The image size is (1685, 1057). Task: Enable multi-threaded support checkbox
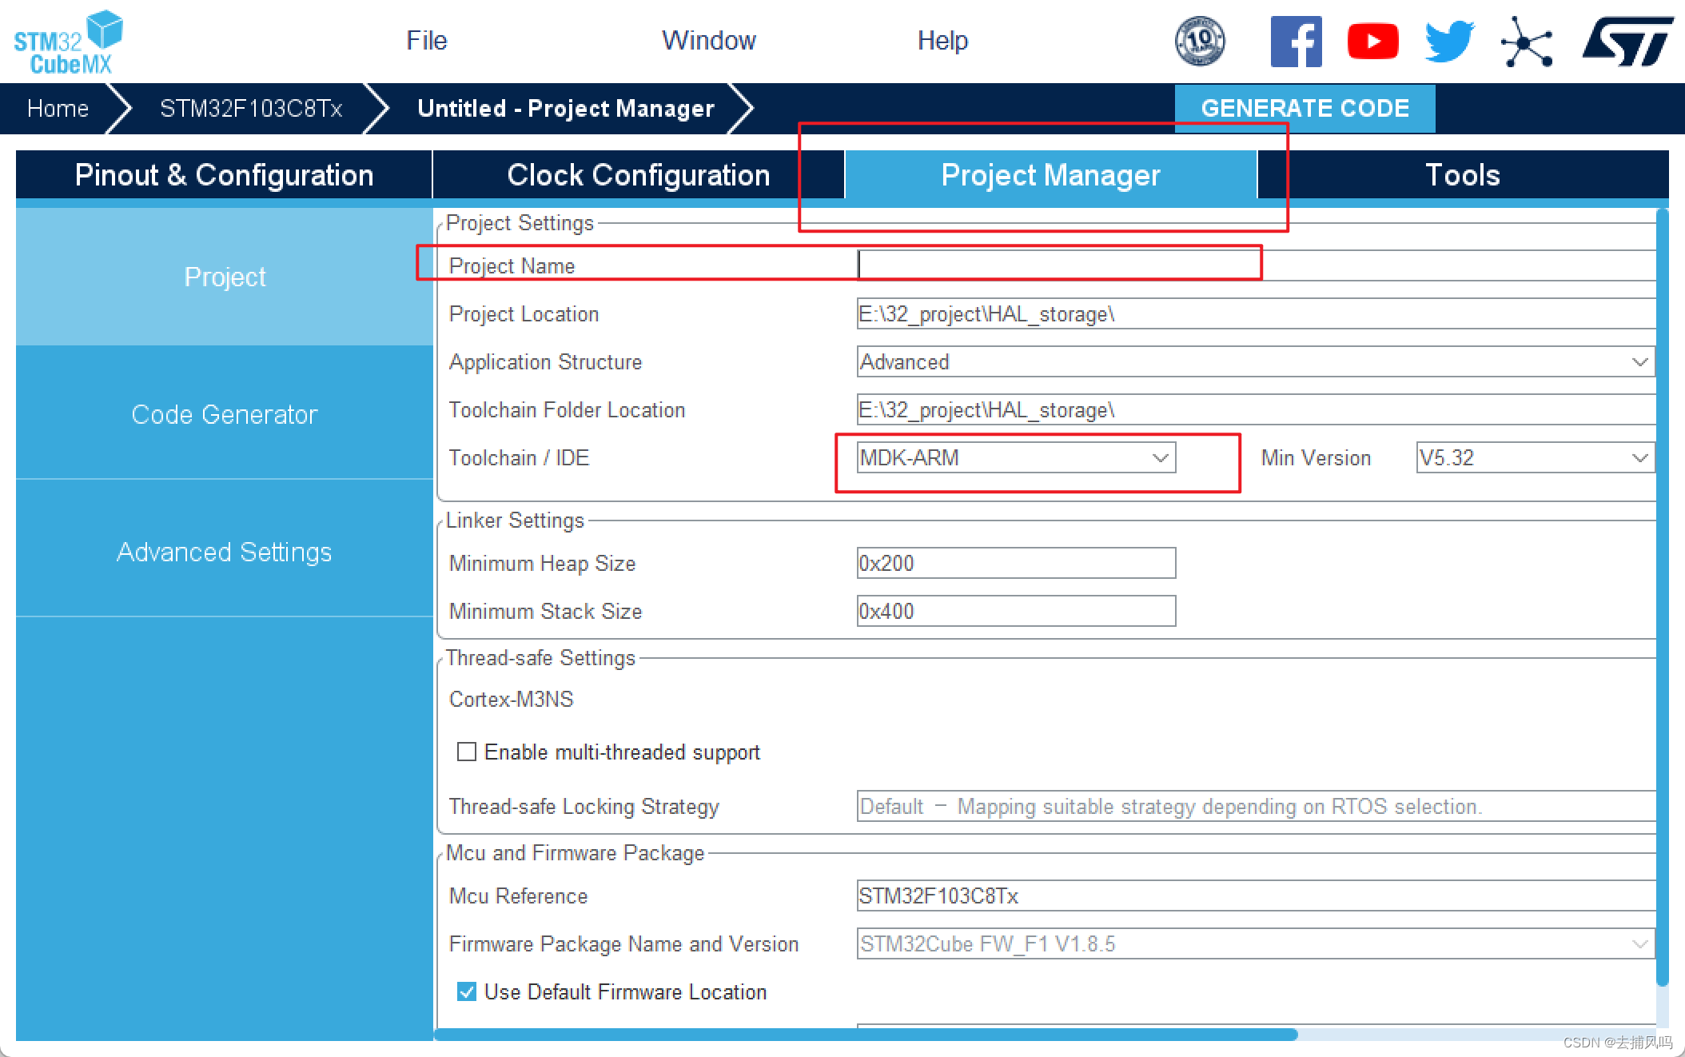click(467, 752)
